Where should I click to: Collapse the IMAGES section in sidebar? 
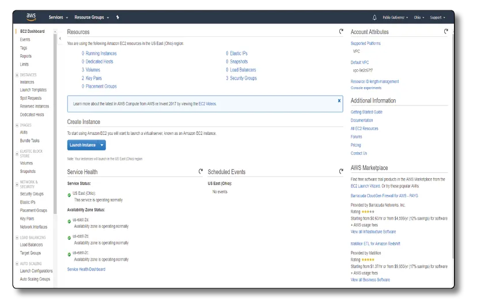pyautogui.click(x=17, y=125)
